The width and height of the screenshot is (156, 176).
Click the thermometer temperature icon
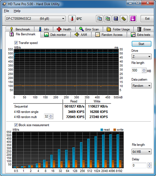pyautogui.click(x=72, y=19)
